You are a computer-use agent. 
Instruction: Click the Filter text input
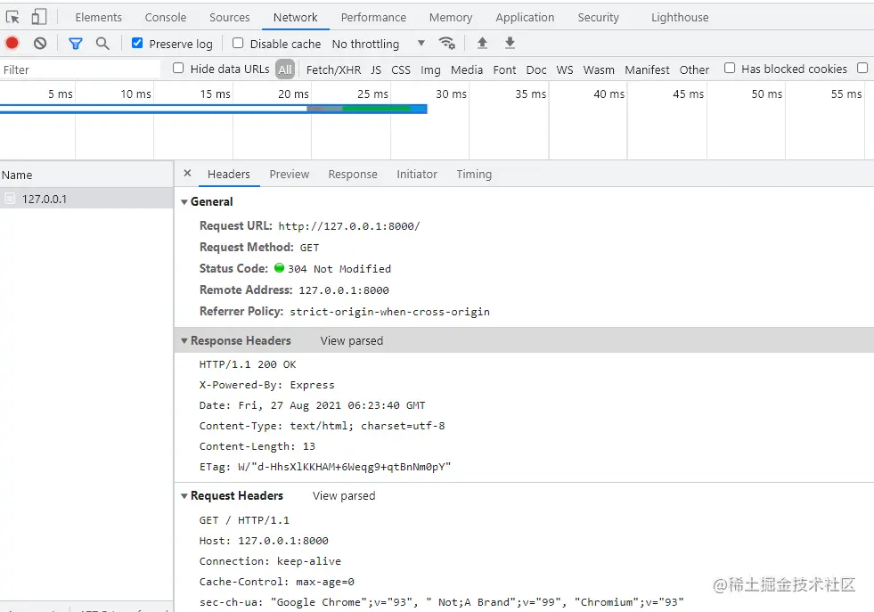point(80,69)
